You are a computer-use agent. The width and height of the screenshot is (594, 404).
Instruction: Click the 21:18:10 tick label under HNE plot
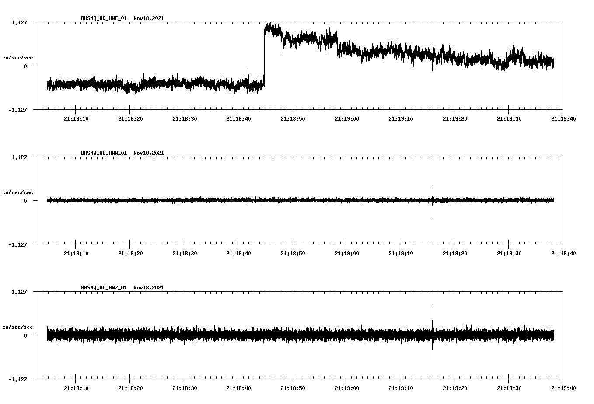pyautogui.click(x=76, y=118)
